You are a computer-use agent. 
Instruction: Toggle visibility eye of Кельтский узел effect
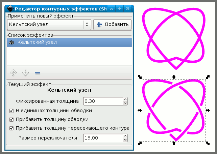(x=11, y=42)
